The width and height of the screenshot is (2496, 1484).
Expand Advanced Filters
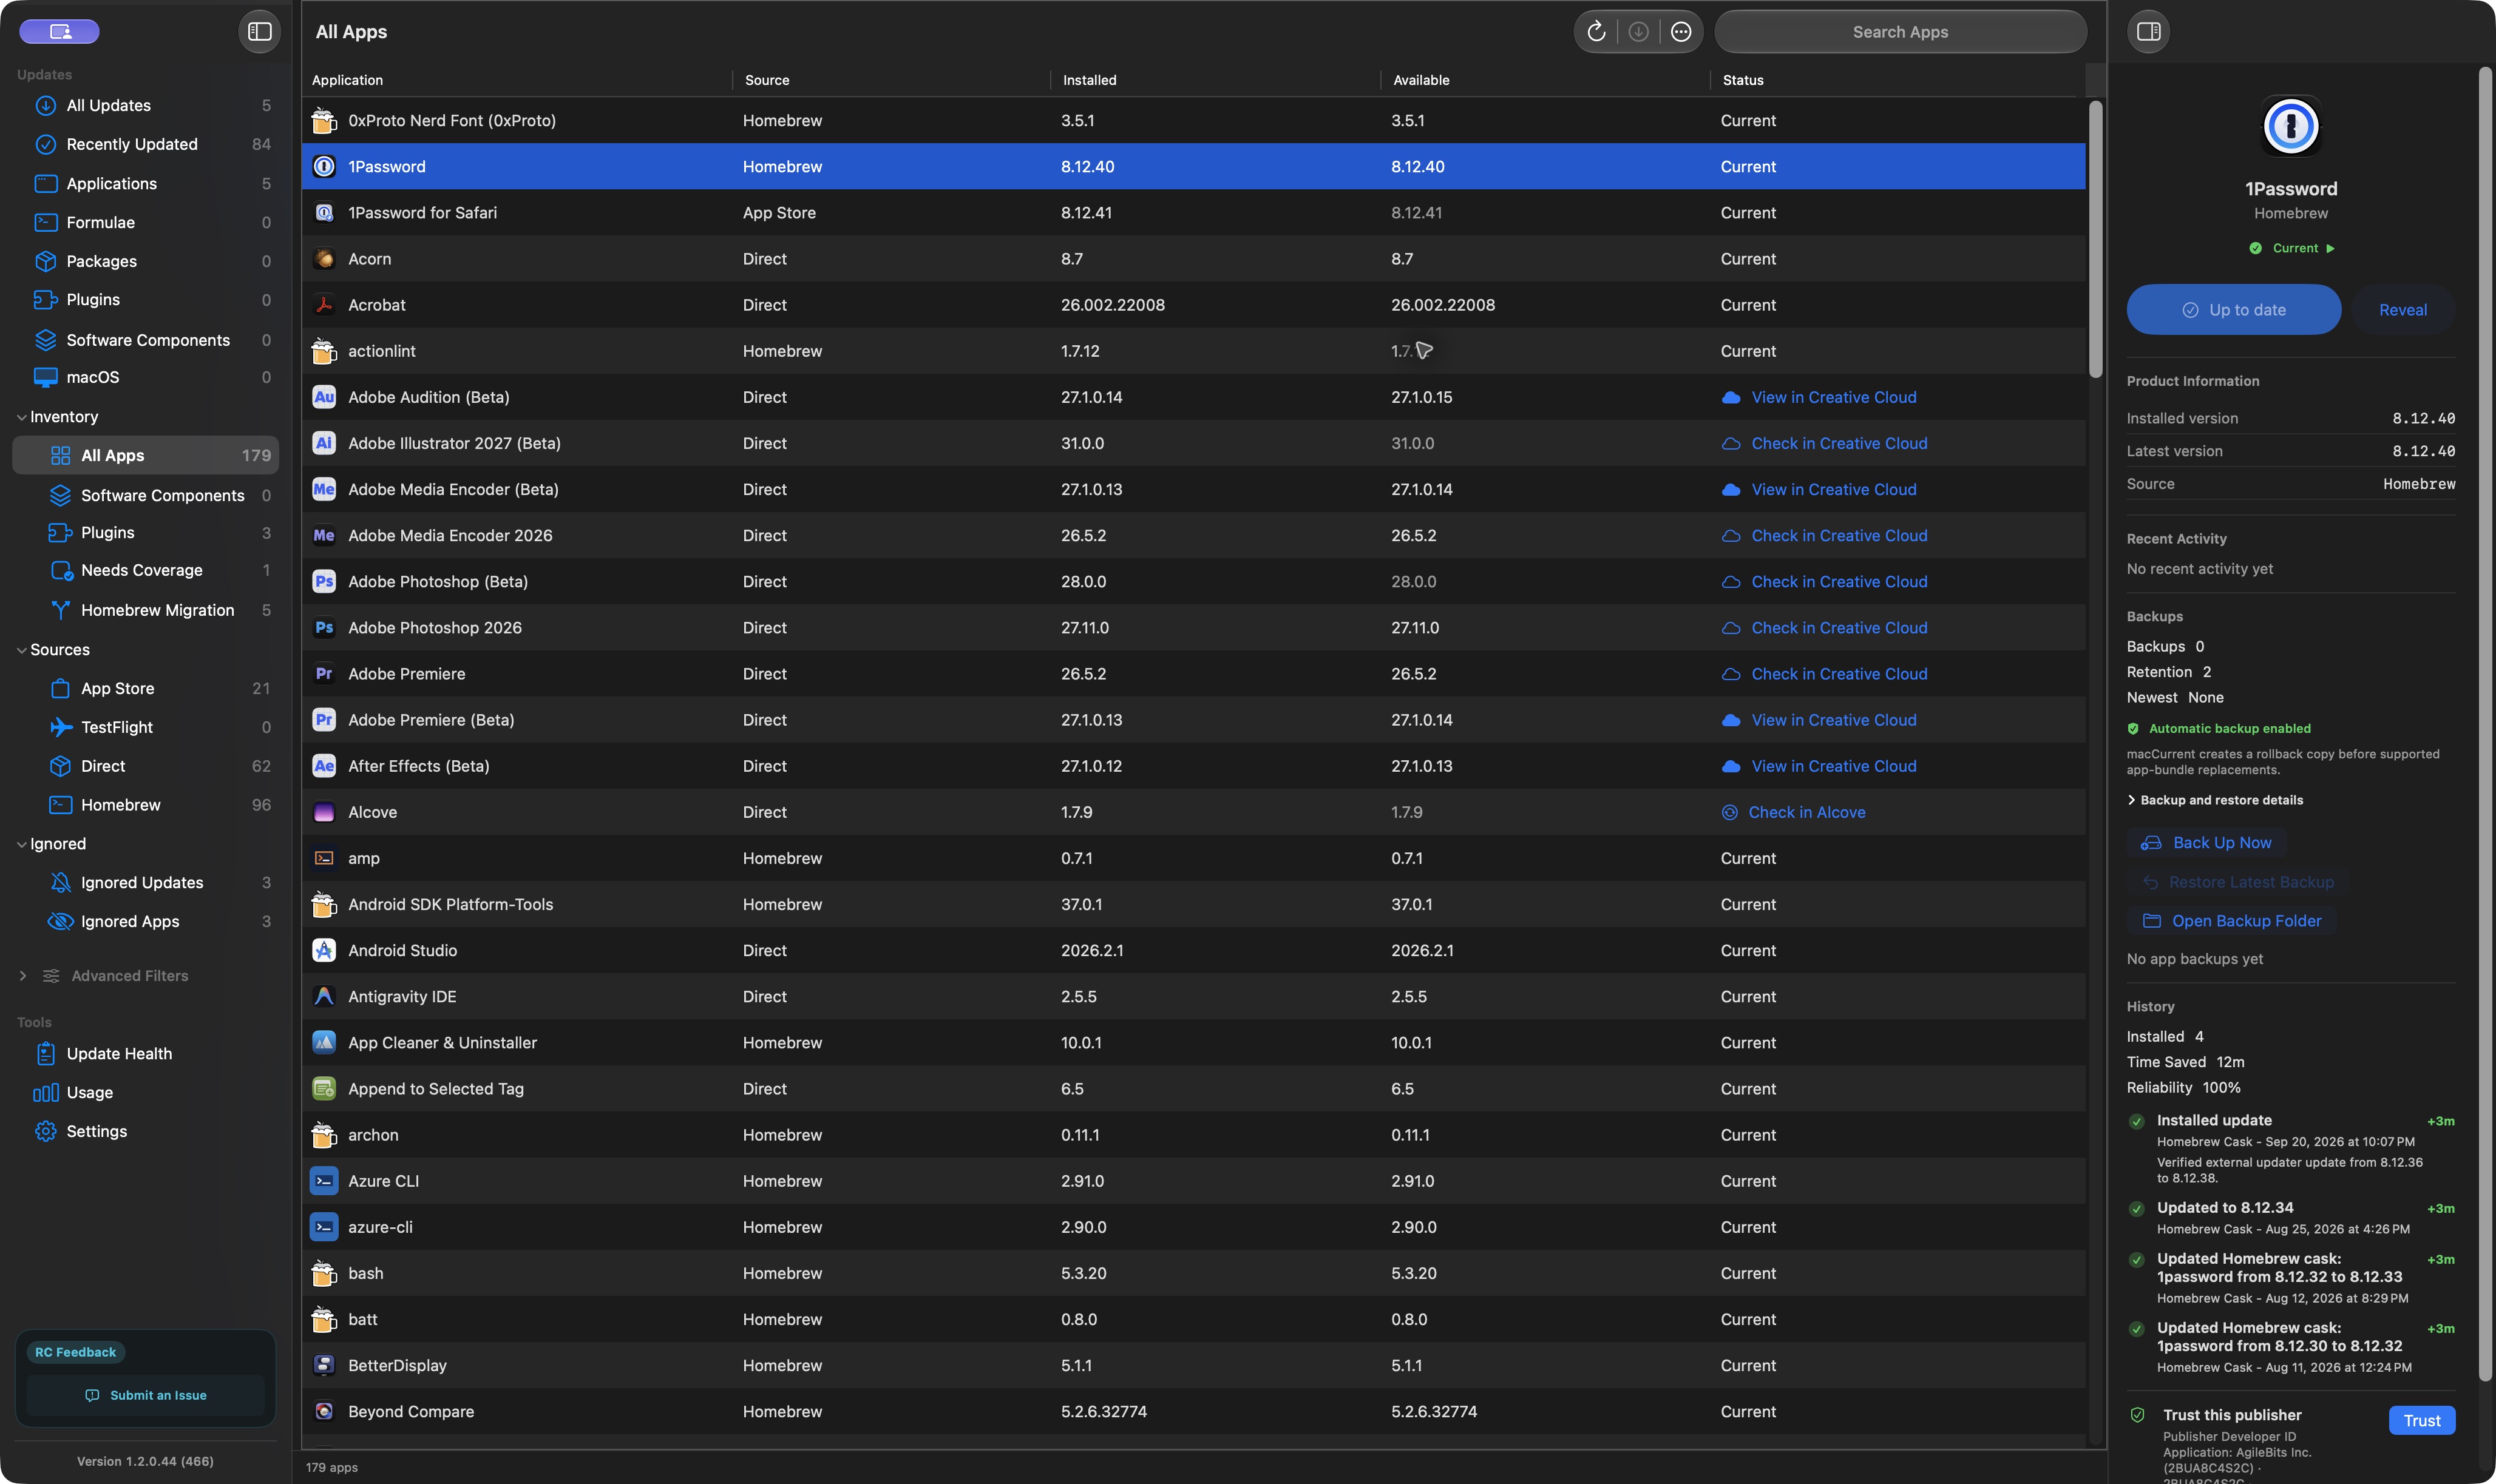22,976
